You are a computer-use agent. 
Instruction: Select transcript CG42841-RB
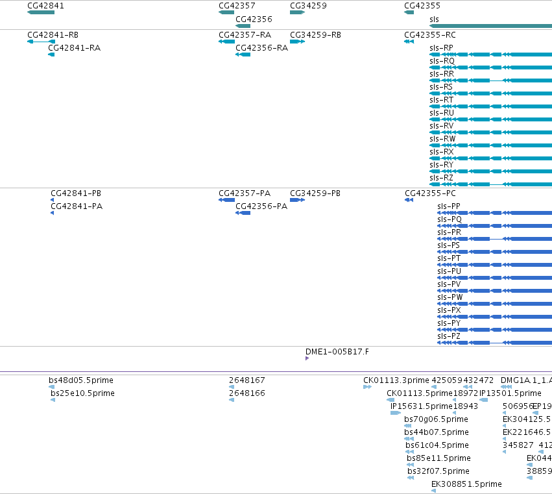tap(41, 42)
